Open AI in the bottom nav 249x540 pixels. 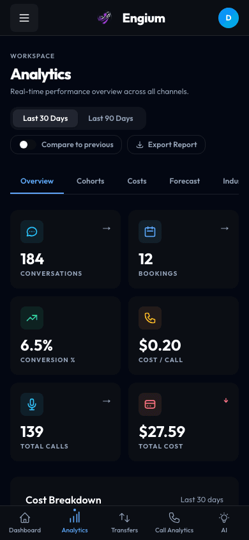pos(224,523)
